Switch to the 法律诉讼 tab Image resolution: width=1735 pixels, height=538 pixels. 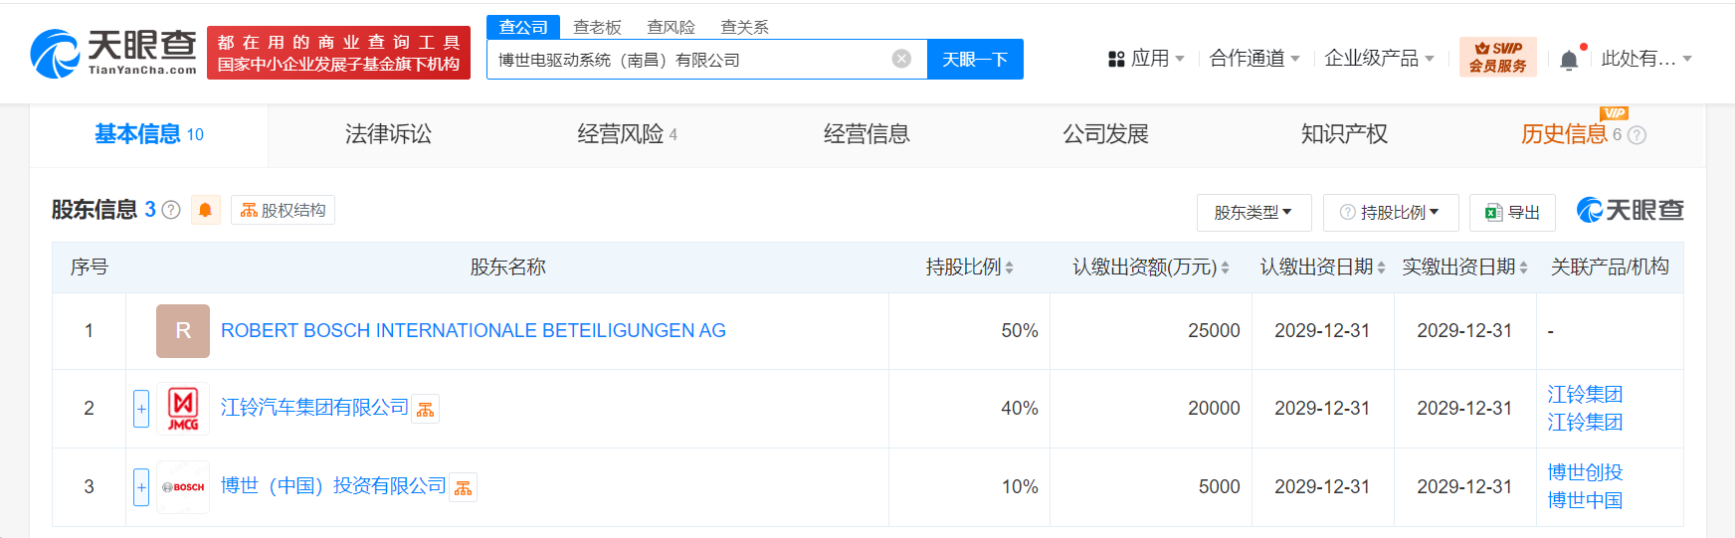[388, 134]
